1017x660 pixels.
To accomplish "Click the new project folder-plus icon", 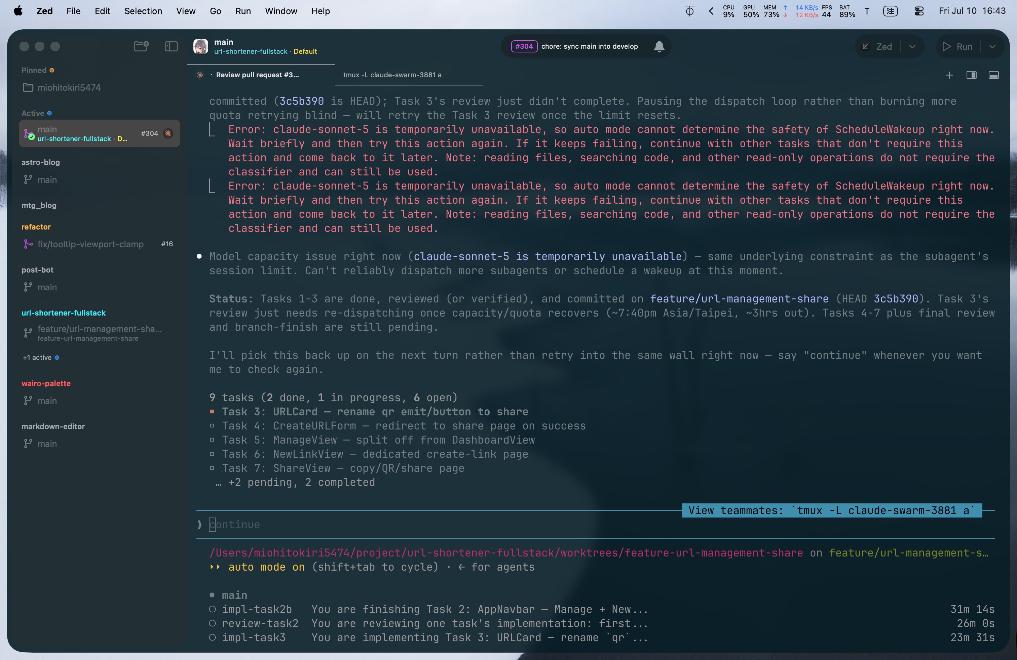I will 141,46.
